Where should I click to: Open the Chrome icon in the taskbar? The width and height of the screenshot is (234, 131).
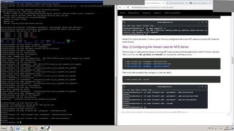30,128
